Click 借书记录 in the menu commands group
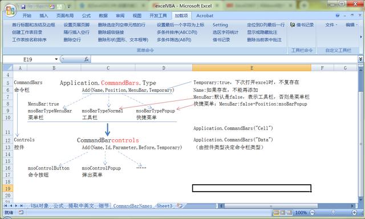This screenshot has height=219, width=365. click(x=221, y=40)
